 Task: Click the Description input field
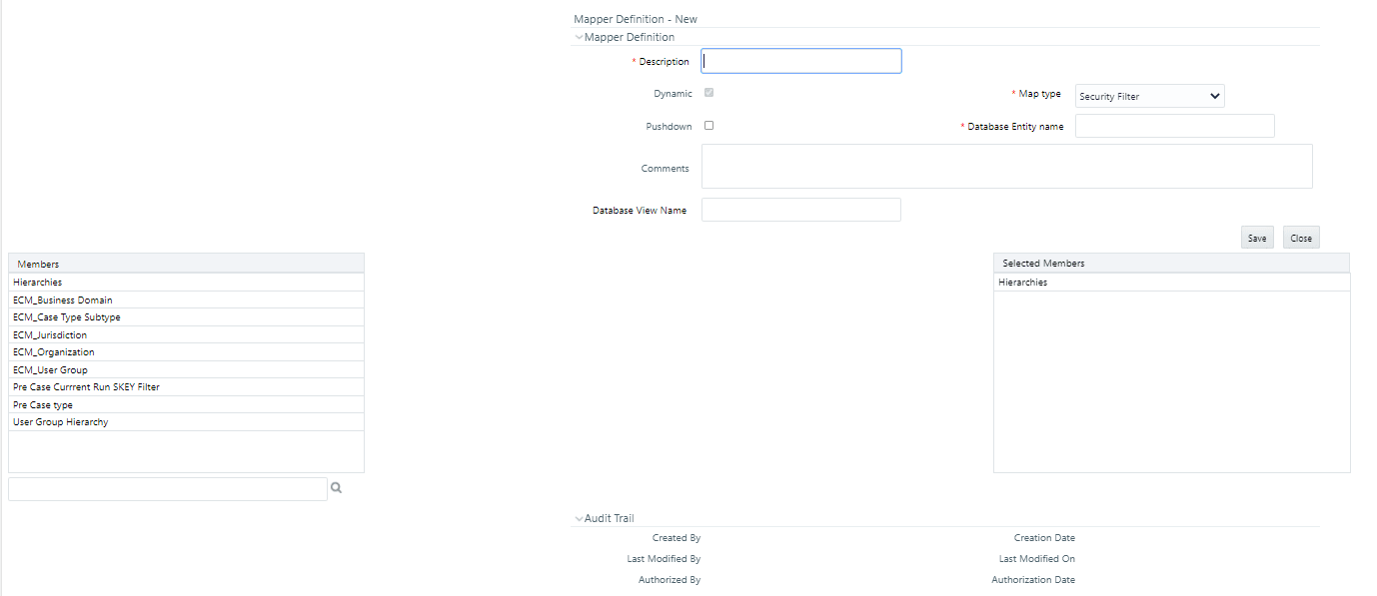point(799,60)
